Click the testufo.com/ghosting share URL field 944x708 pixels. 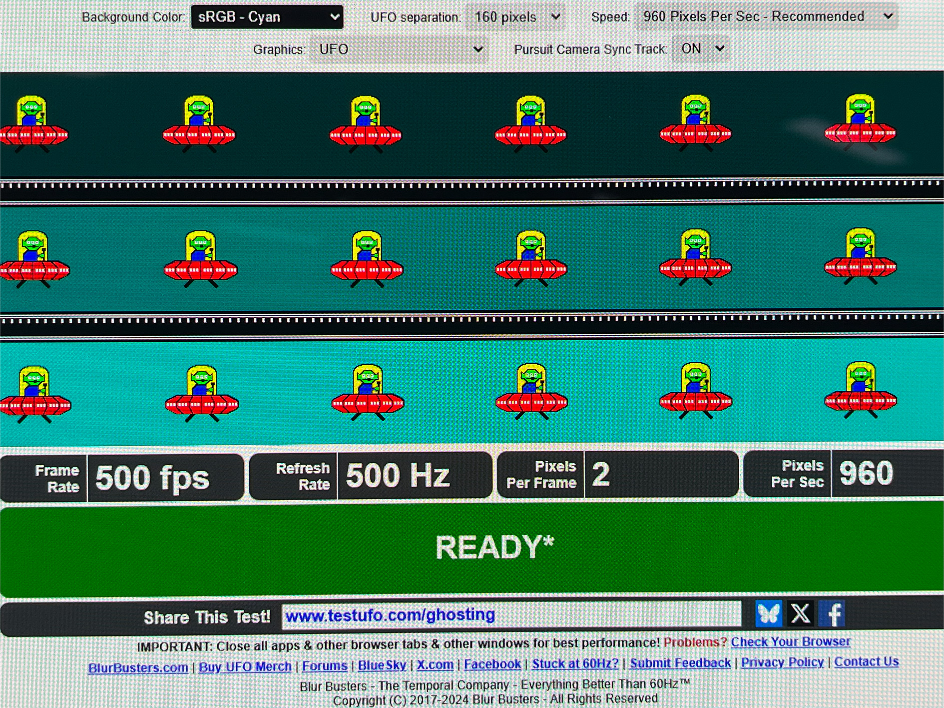pyautogui.click(x=510, y=615)
